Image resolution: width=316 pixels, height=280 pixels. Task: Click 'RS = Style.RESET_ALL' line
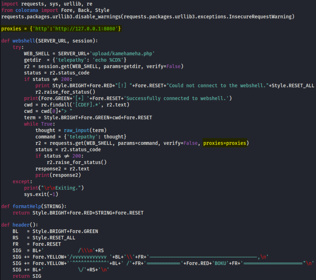click(x=44, y=238)
